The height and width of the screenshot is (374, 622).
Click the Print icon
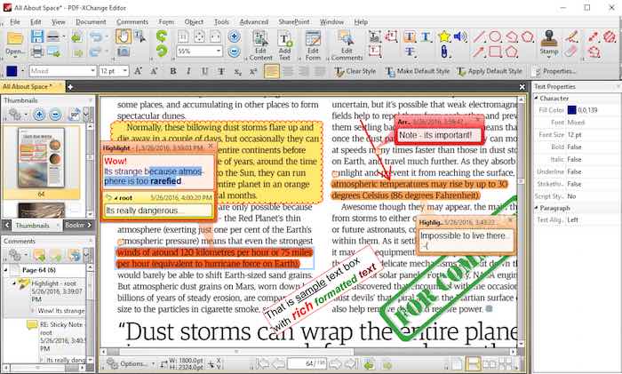pos(37,52)
